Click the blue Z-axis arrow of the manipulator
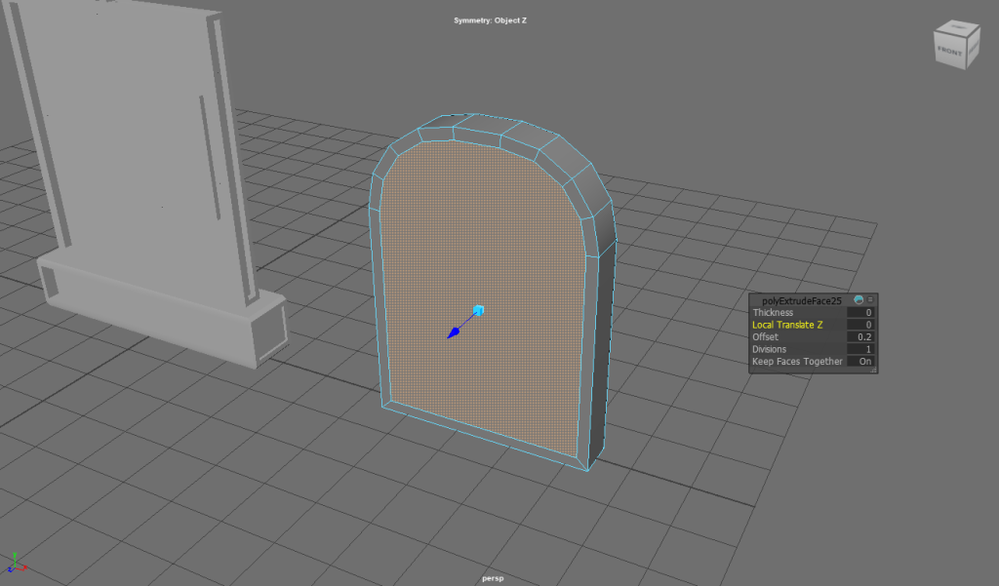 pyautogui.click(x=454, y=333)
